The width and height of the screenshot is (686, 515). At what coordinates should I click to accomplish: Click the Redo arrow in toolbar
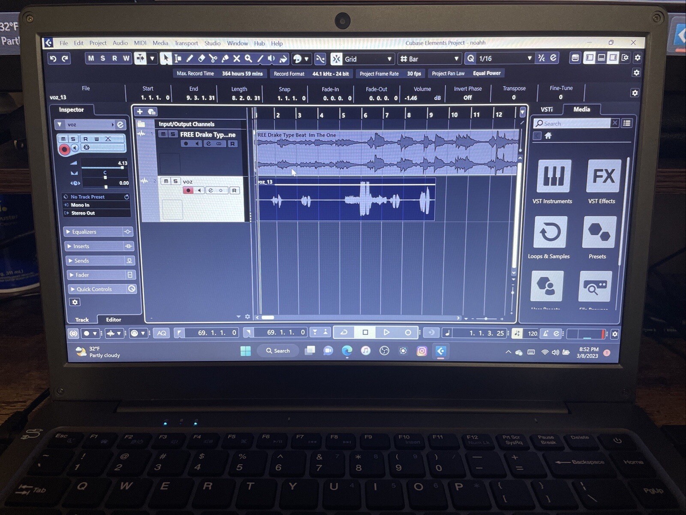[65, 58]
